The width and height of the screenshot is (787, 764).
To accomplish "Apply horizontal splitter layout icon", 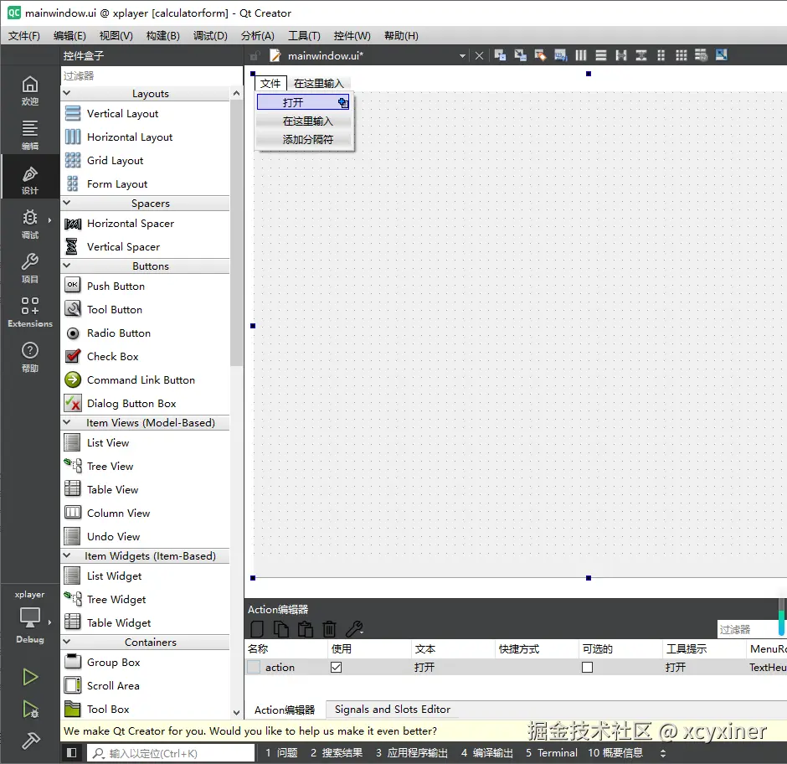I will (621, 55).
